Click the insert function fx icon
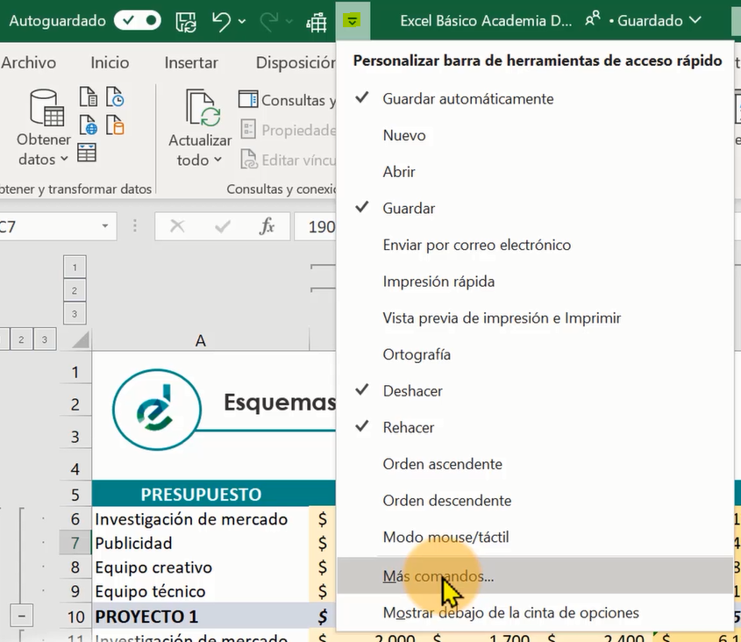741x642 pixels. (x=267, y=226)
